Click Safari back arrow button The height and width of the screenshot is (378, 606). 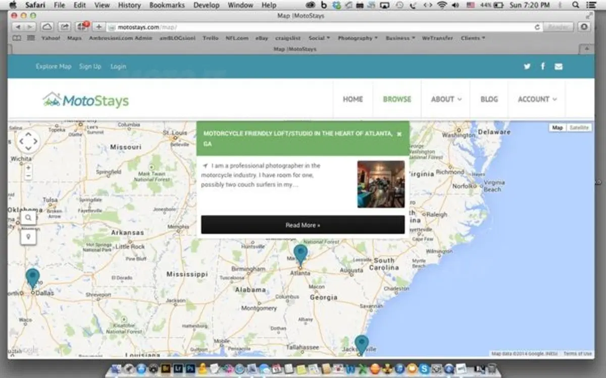pos(18,27)
